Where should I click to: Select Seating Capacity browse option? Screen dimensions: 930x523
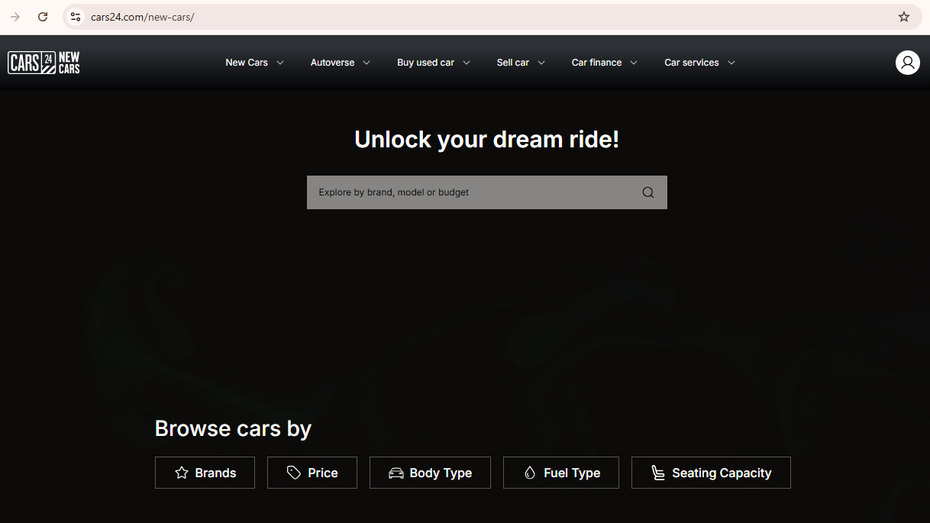pyautogui.click(x=711, y=473)
